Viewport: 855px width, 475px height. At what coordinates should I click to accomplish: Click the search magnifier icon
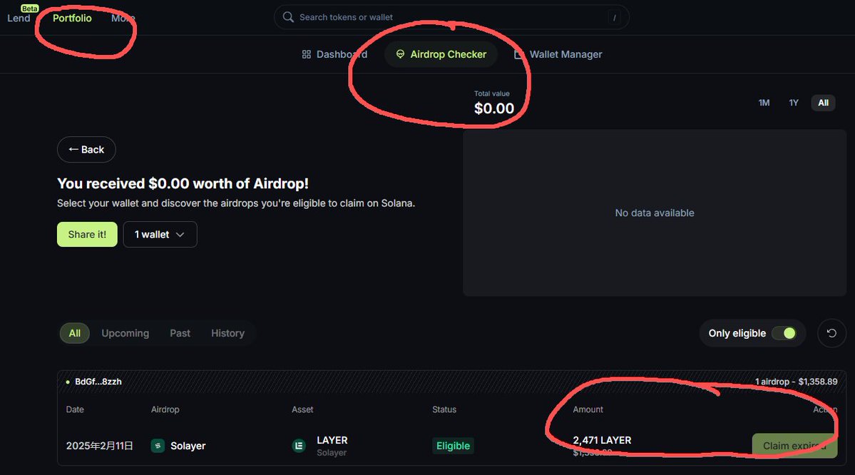coord(288,17)
